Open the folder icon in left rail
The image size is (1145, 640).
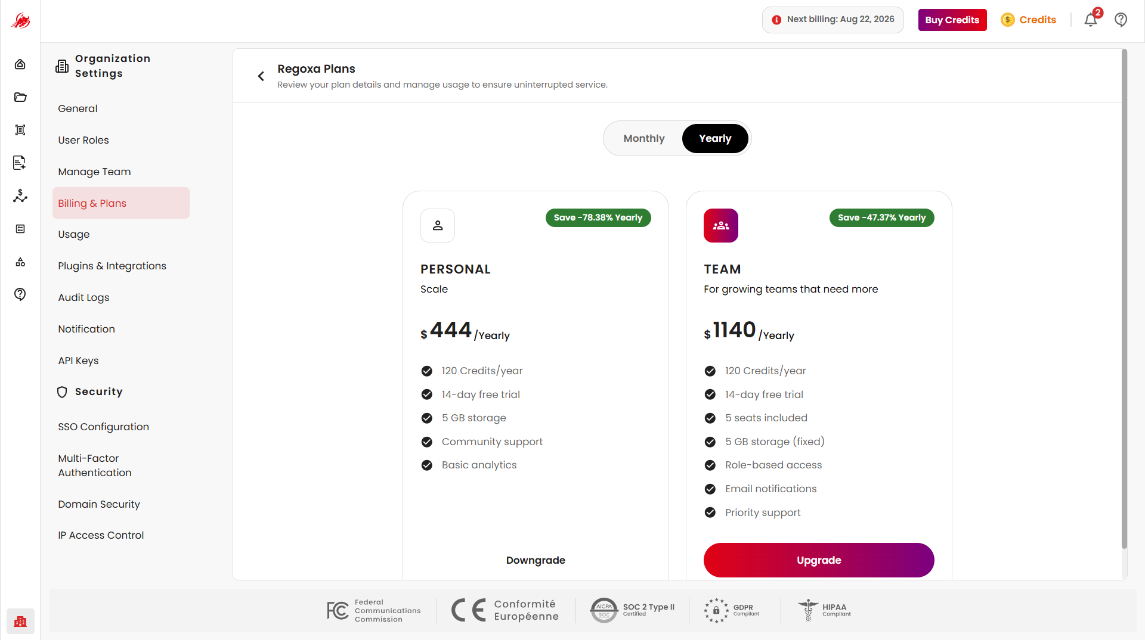pos(20,97)
